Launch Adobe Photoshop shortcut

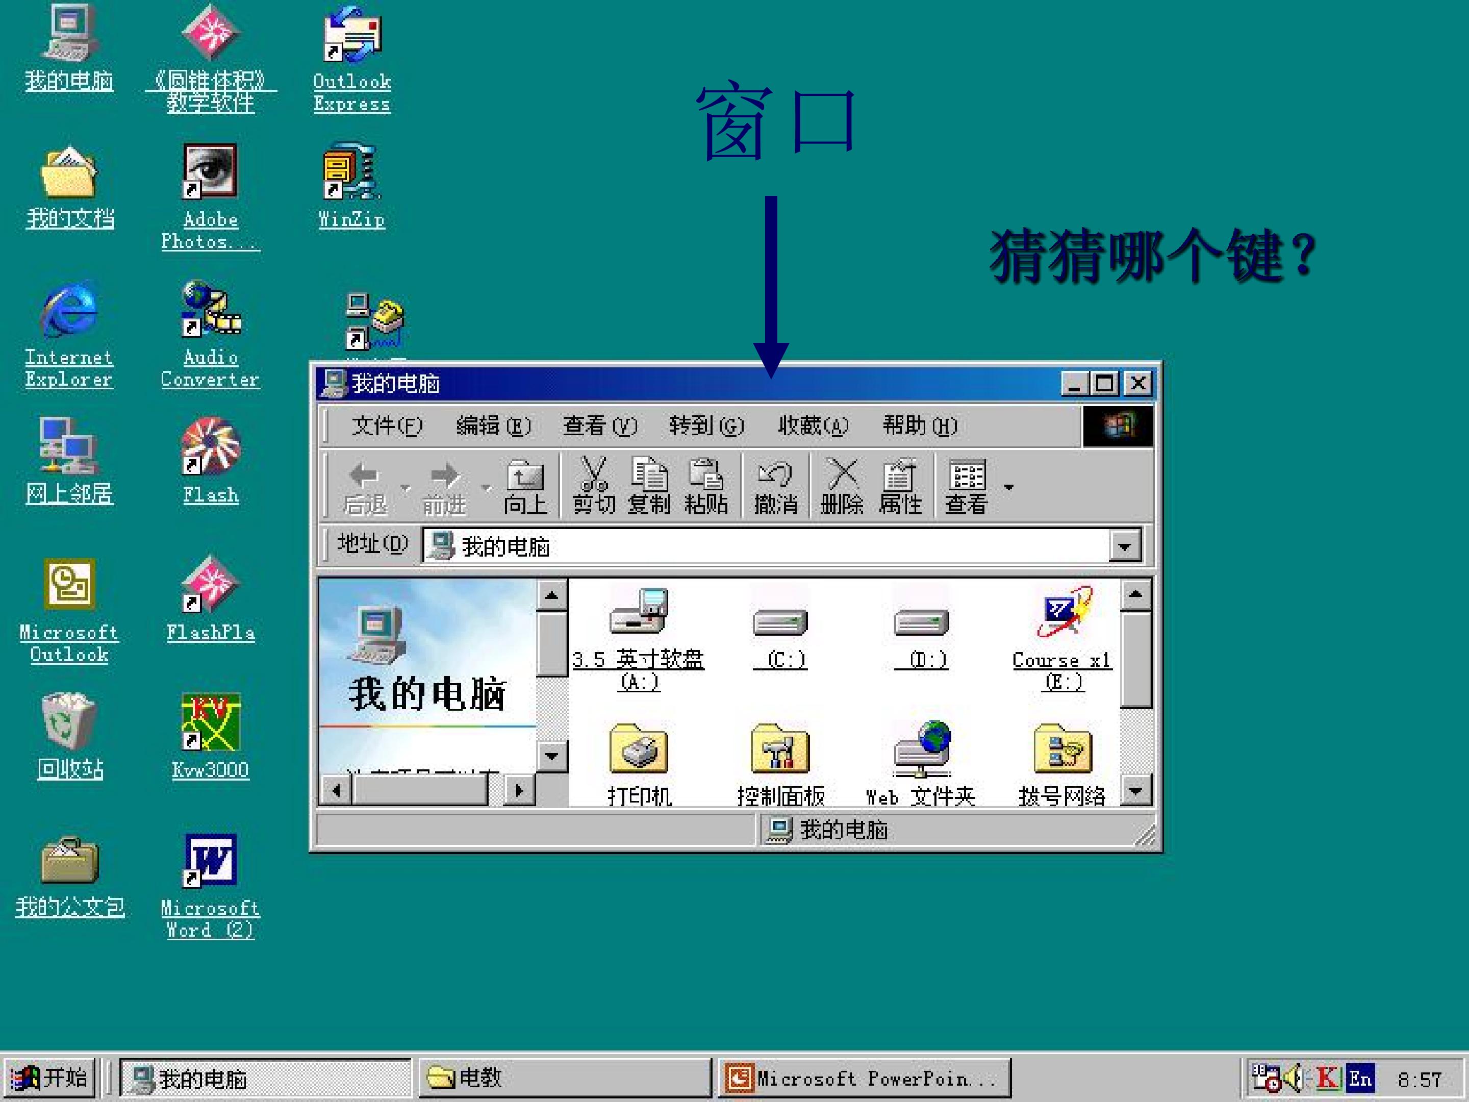click(211, 196)
